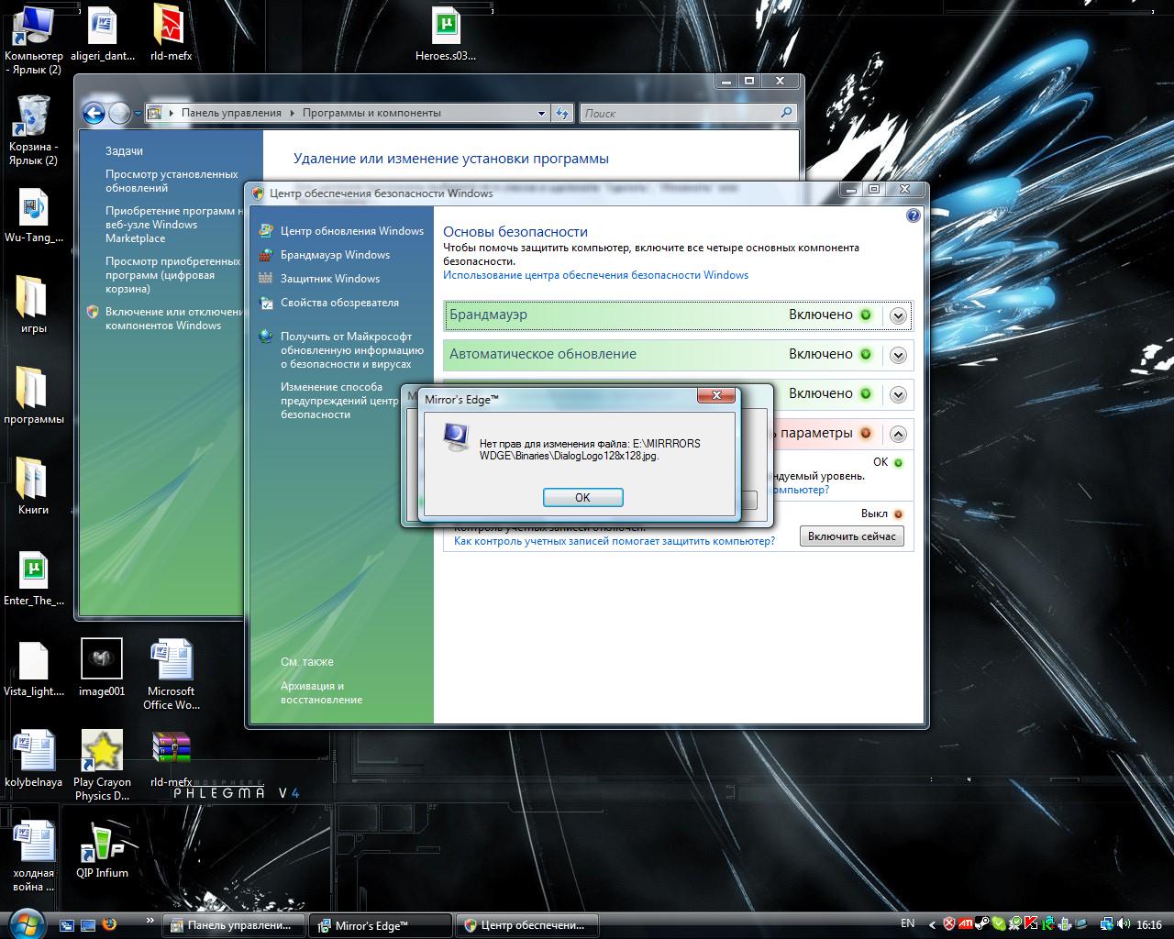Select Программы и компоненты breadcrumb

pyautogui.click(x=371, y=113)
